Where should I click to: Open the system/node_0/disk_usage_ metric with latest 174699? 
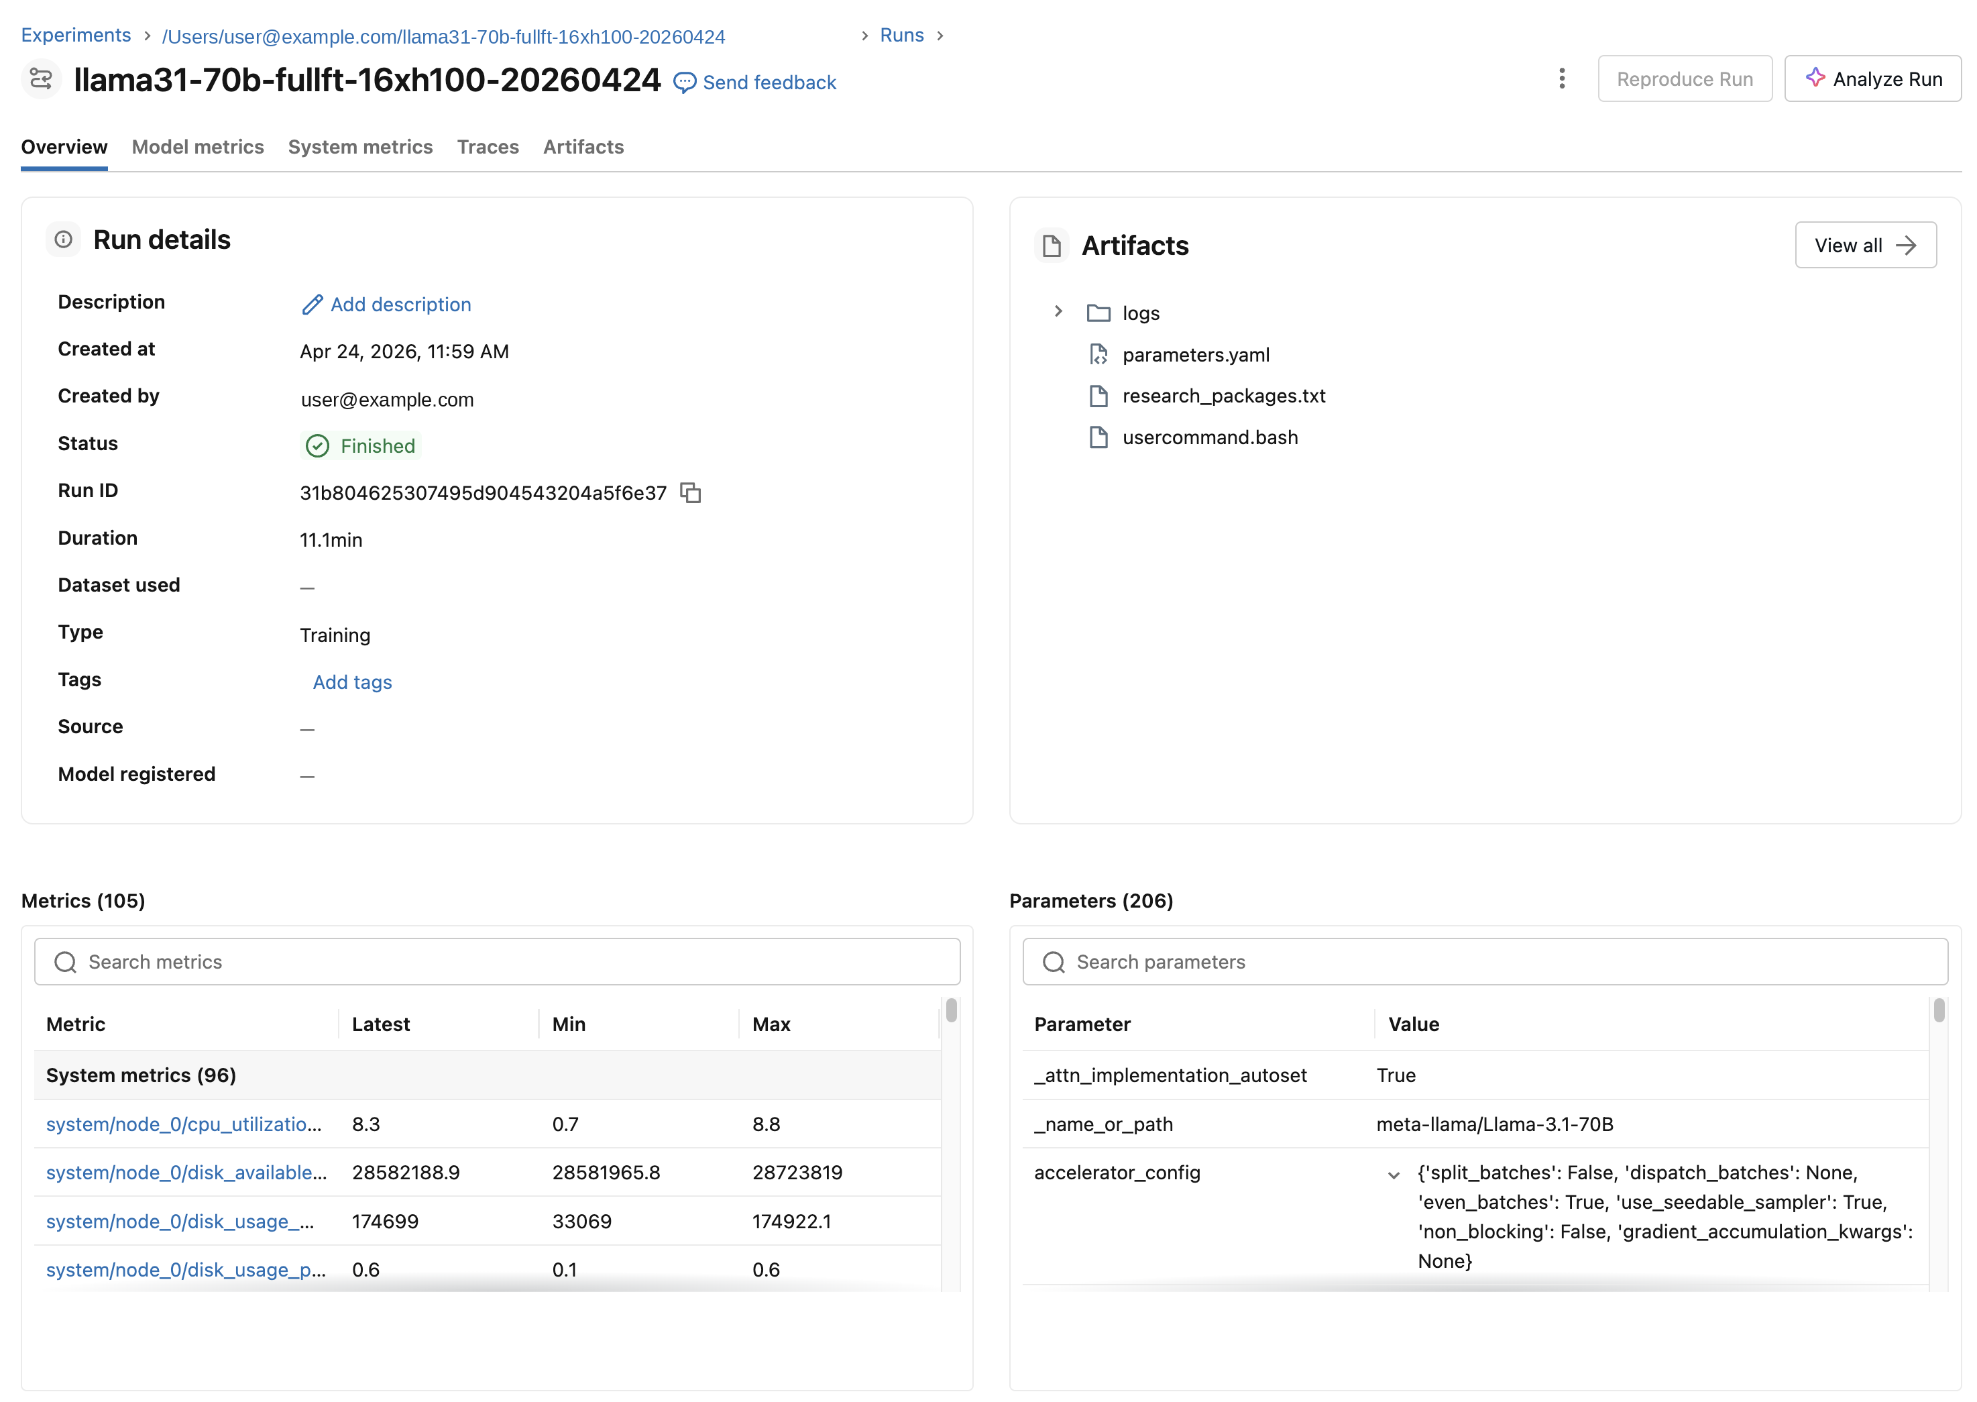point(180,1222)
